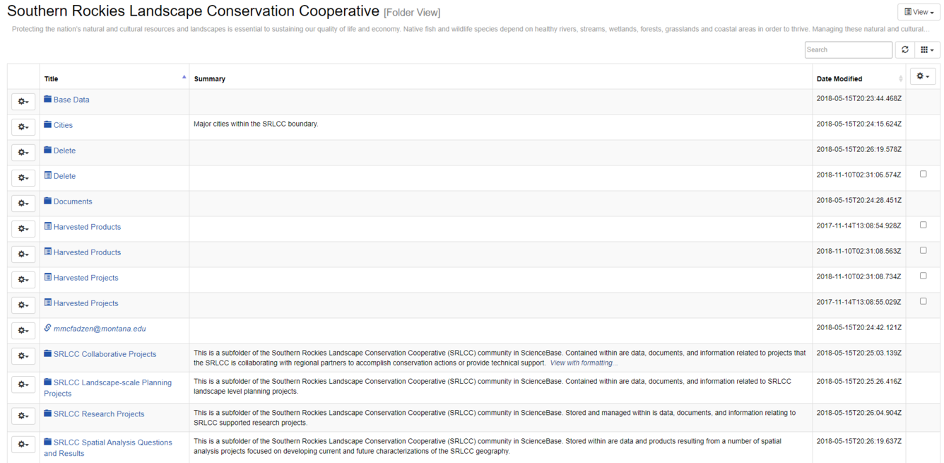Open the gear menu for SRLCC Spatial Analysis Questions
Screen dimensions: 944x463
23,445
